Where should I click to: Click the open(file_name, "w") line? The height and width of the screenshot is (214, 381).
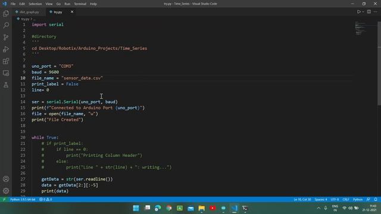click(x=65, y=114)
